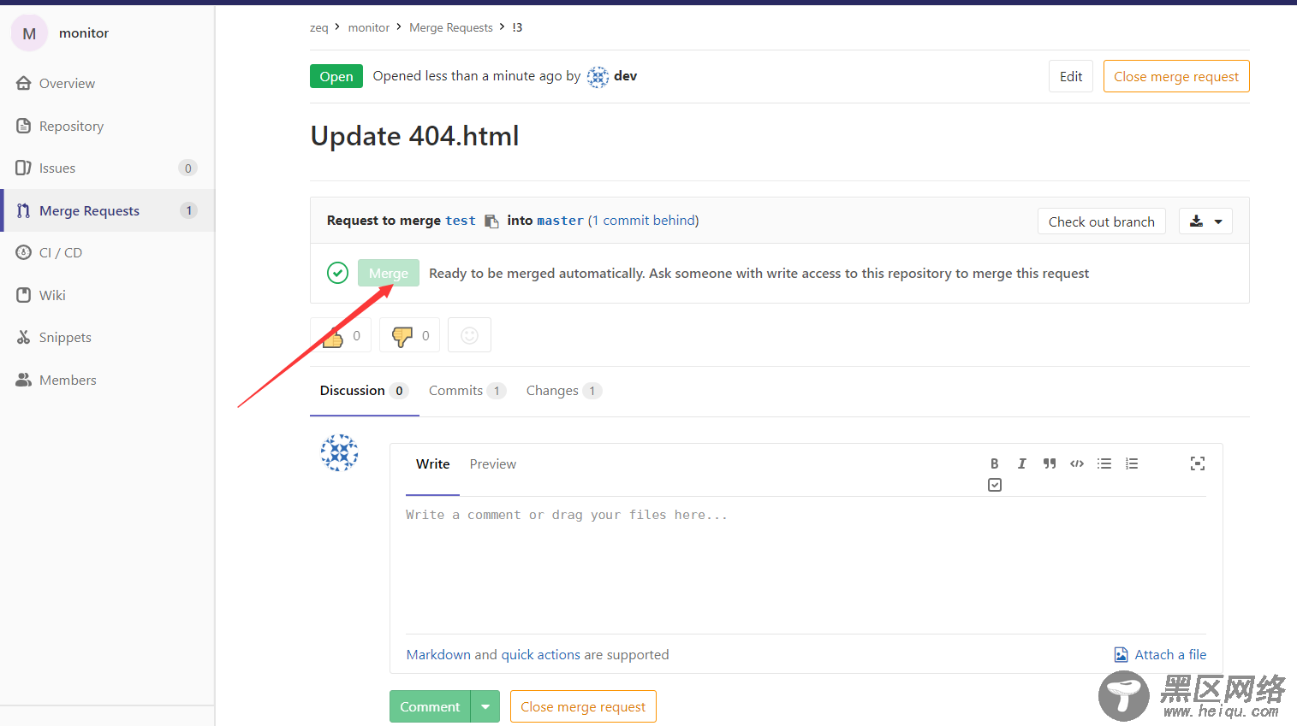Apply bold text formatting
This screenshot has height=726, width=1297.
click(x=994, y=463)
